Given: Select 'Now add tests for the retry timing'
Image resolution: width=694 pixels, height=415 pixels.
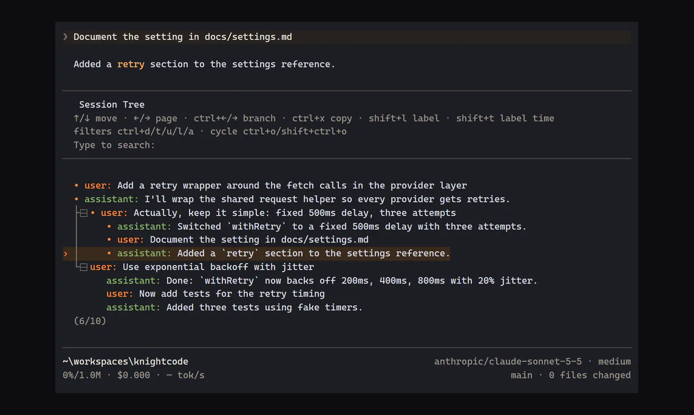Looking at the screenshot, I should point(215,294).
